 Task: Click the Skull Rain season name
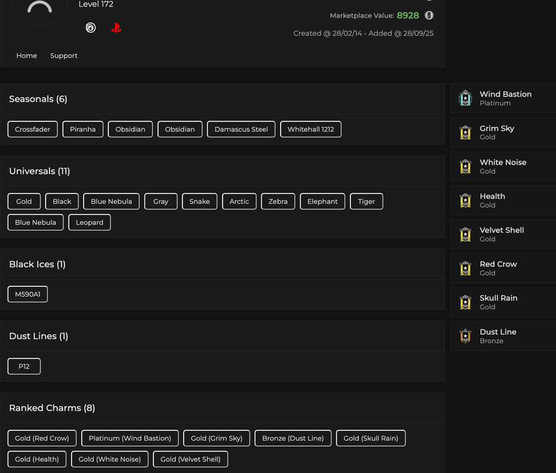(499, 298)
